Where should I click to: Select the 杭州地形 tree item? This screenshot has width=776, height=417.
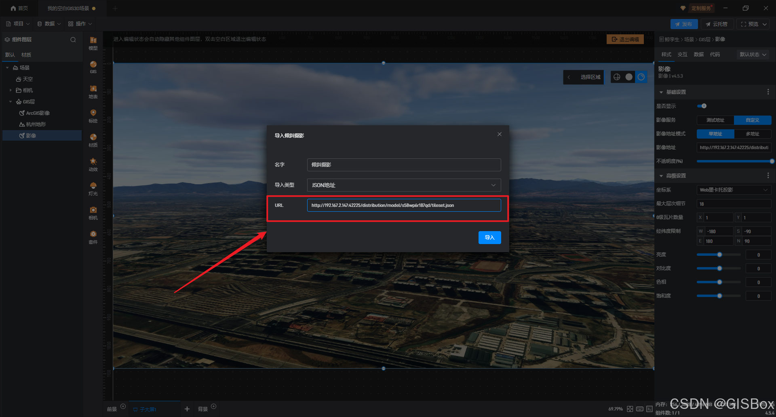pos(42,124)
